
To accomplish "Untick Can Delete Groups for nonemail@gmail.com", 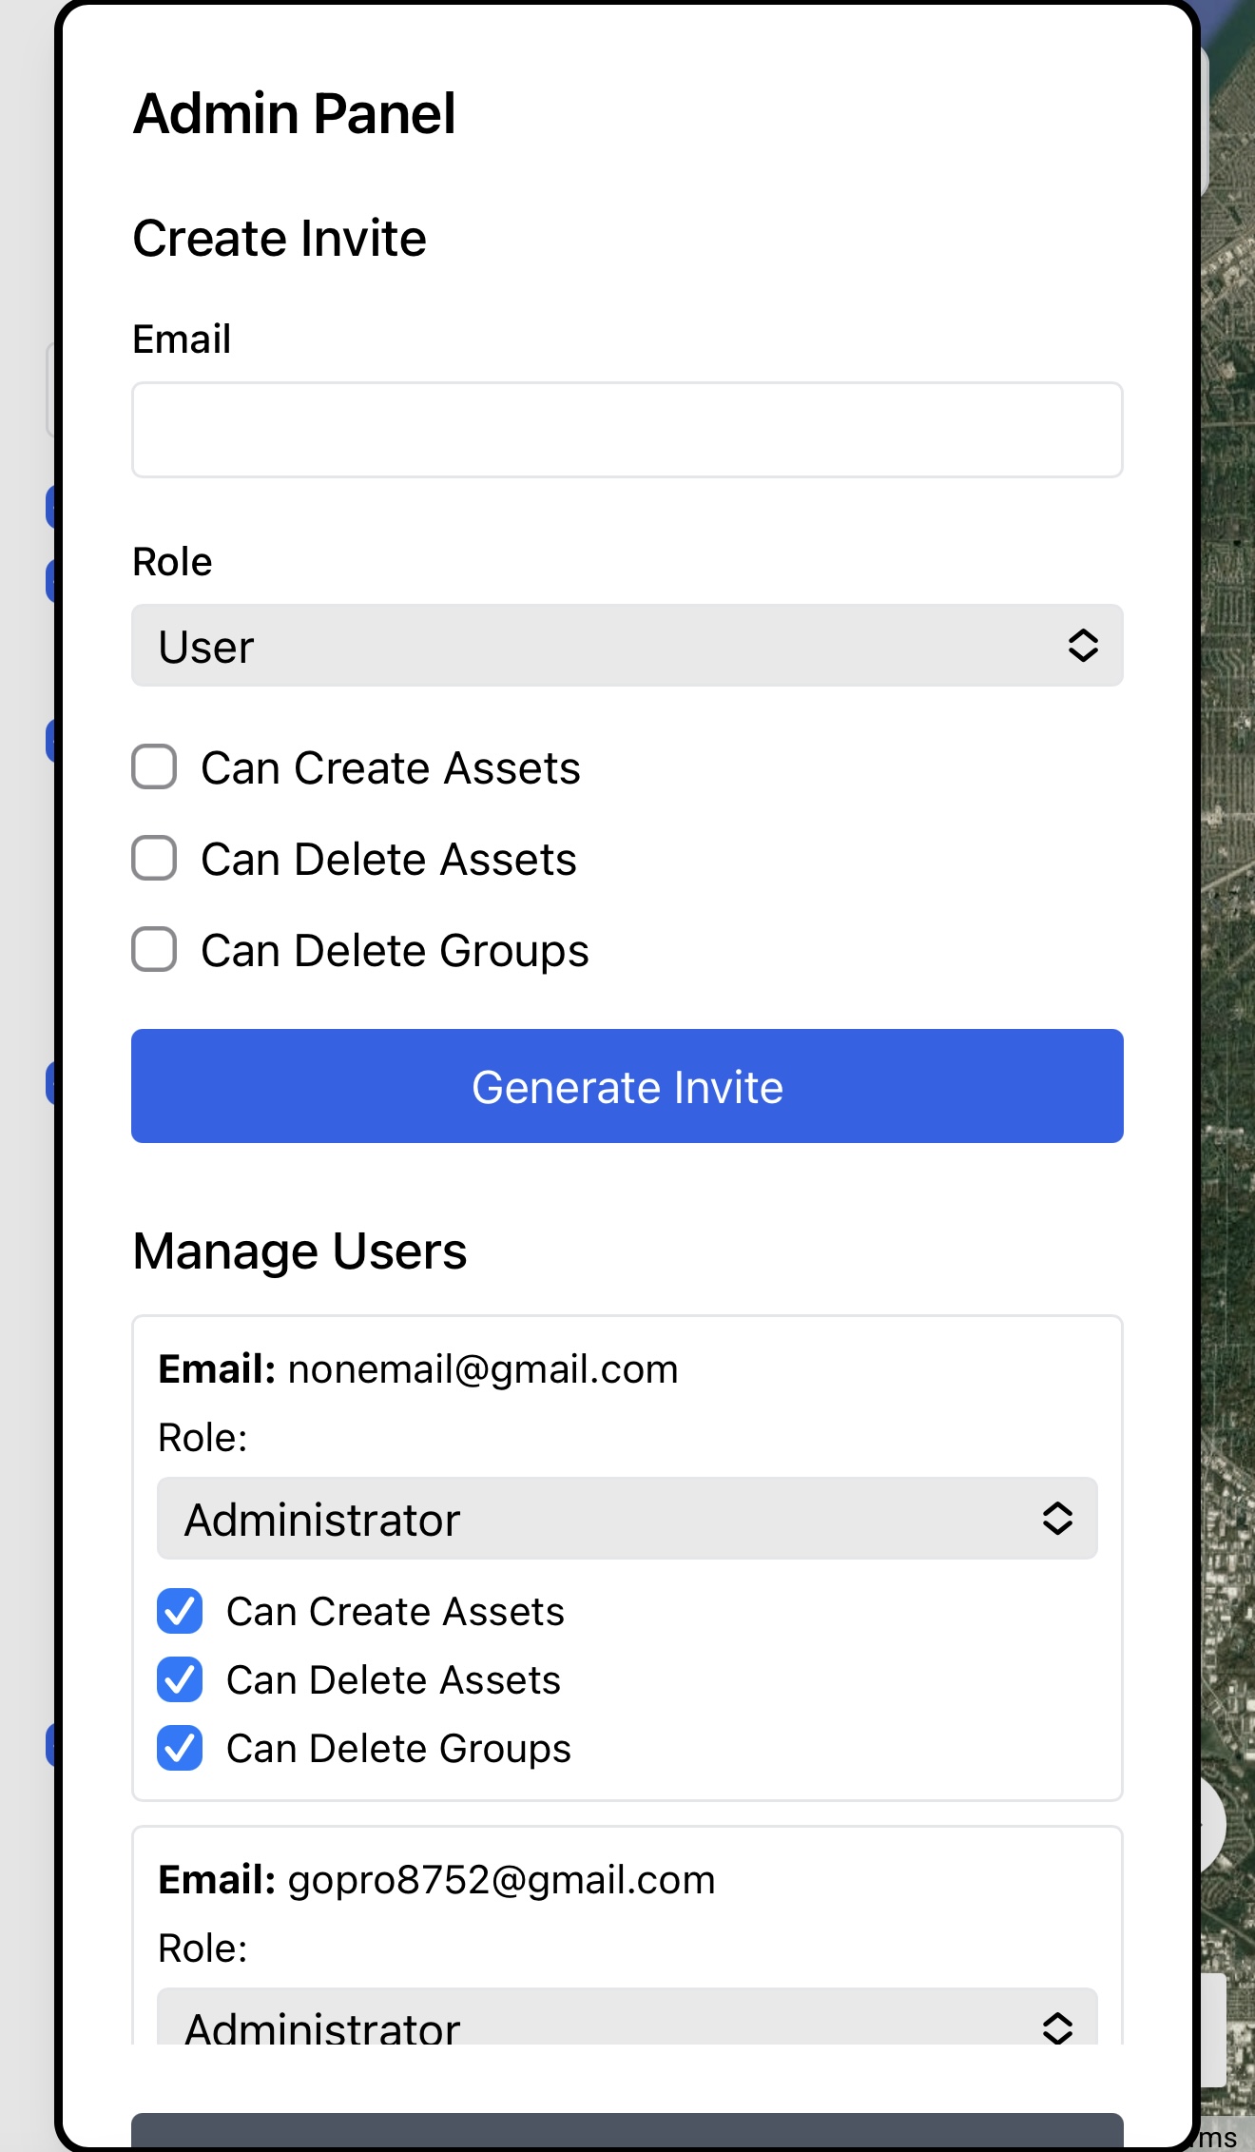I will 180,1749.
